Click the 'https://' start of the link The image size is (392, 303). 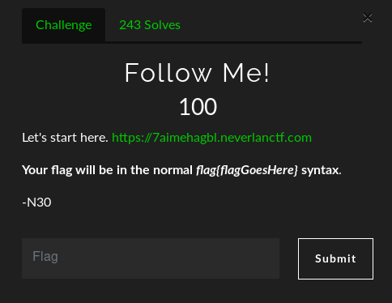click(x=132, y=138)
